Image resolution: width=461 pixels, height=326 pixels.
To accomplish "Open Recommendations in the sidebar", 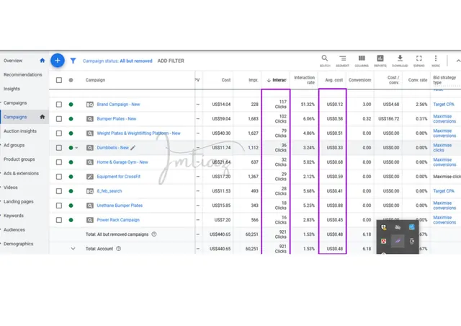I will tap(22, 75).
